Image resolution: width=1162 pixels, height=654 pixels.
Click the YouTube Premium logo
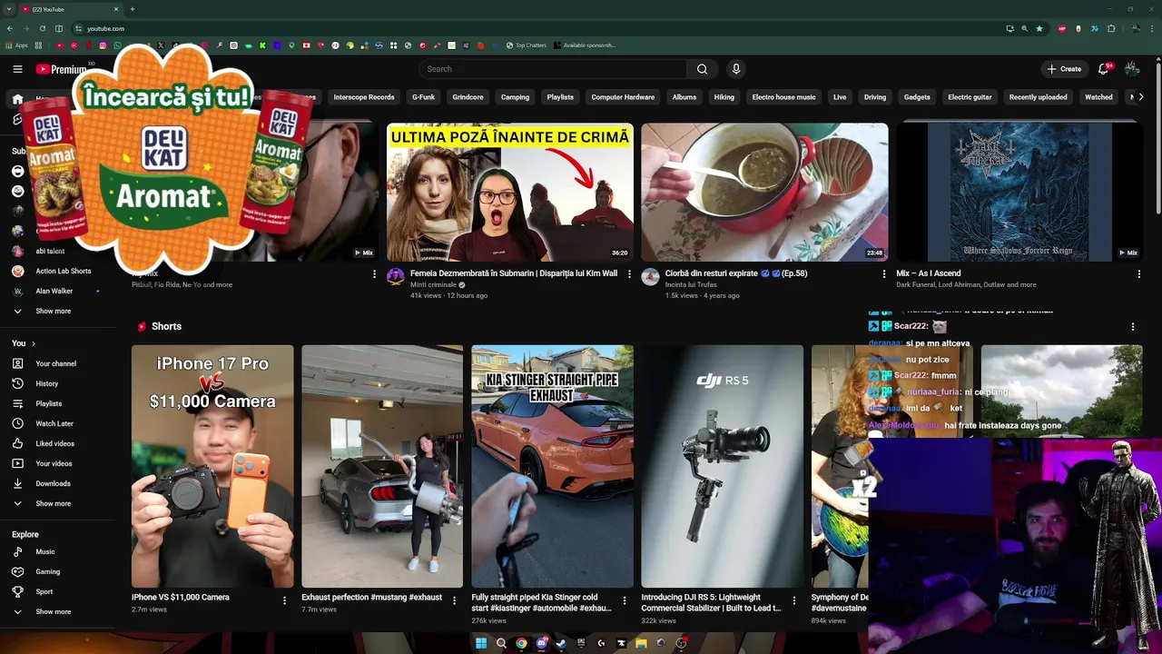(x=62, y=69)
